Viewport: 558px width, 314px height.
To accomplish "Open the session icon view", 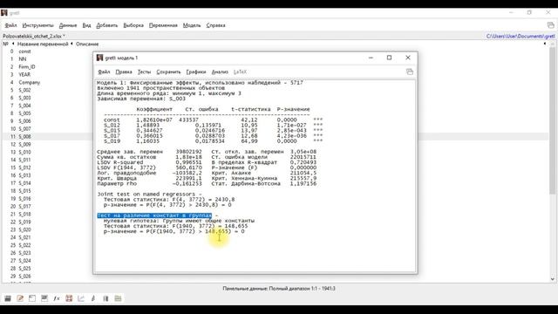I will pyautogui.click(x=44, y=298).
